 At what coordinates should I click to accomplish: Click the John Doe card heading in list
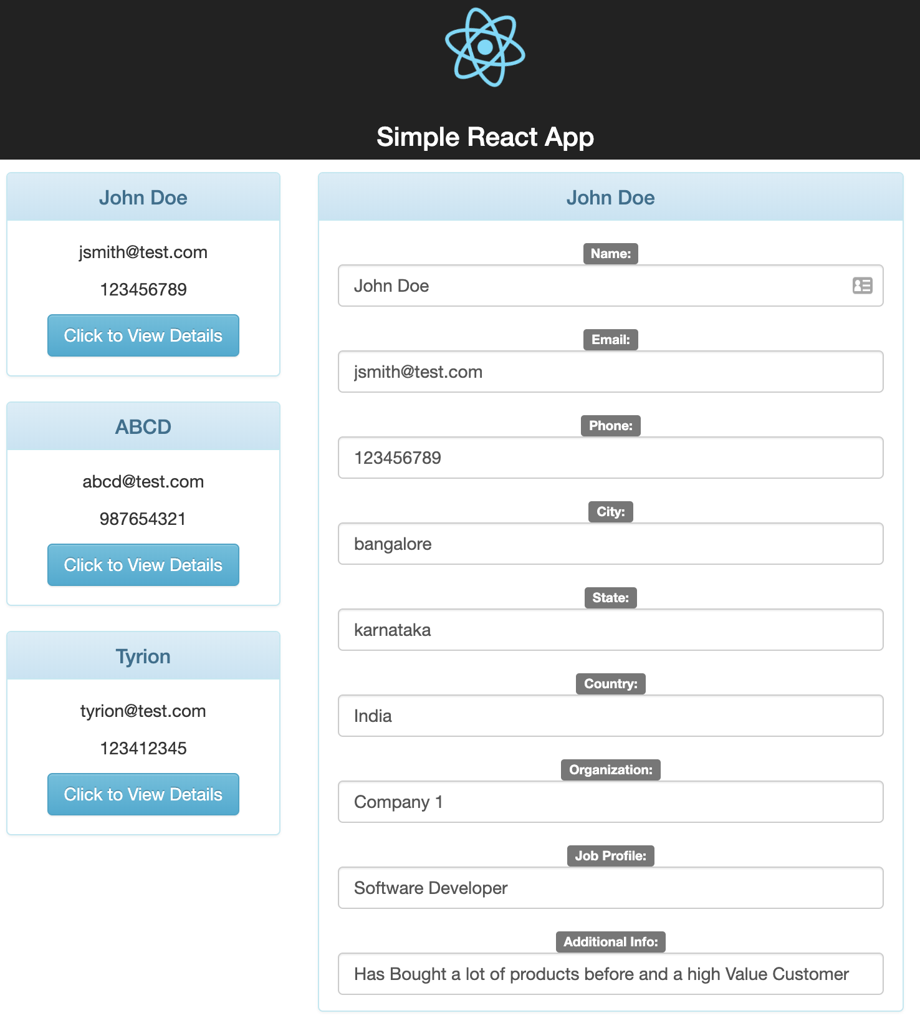(x=143, y=198)
